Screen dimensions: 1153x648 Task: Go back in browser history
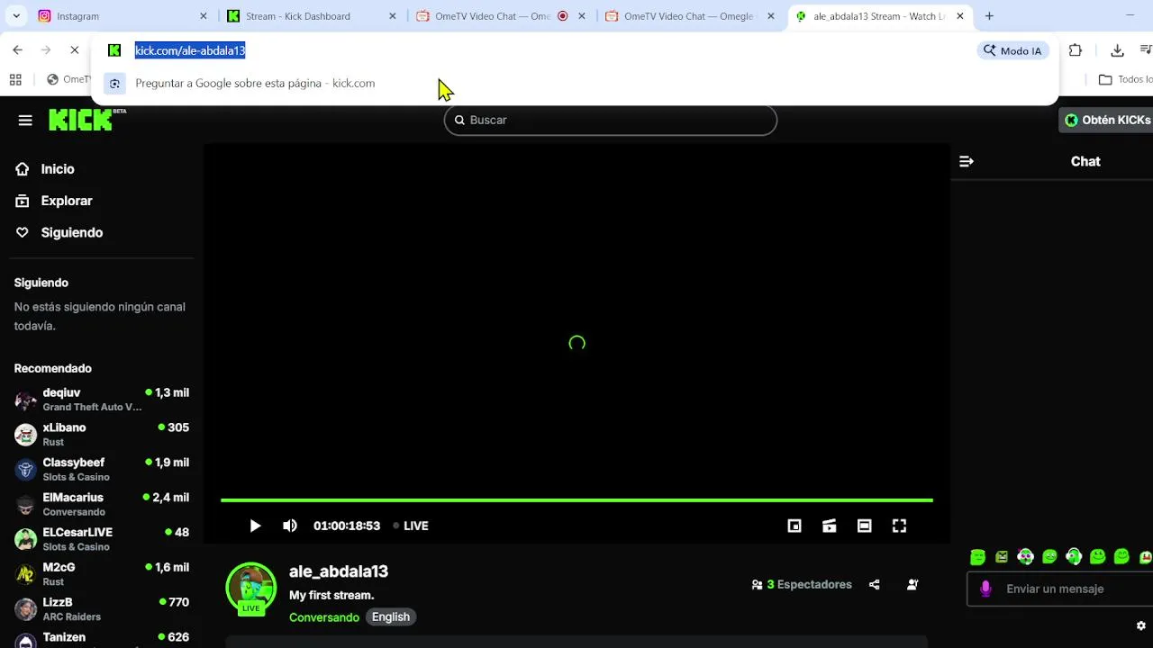coord(17,50)
